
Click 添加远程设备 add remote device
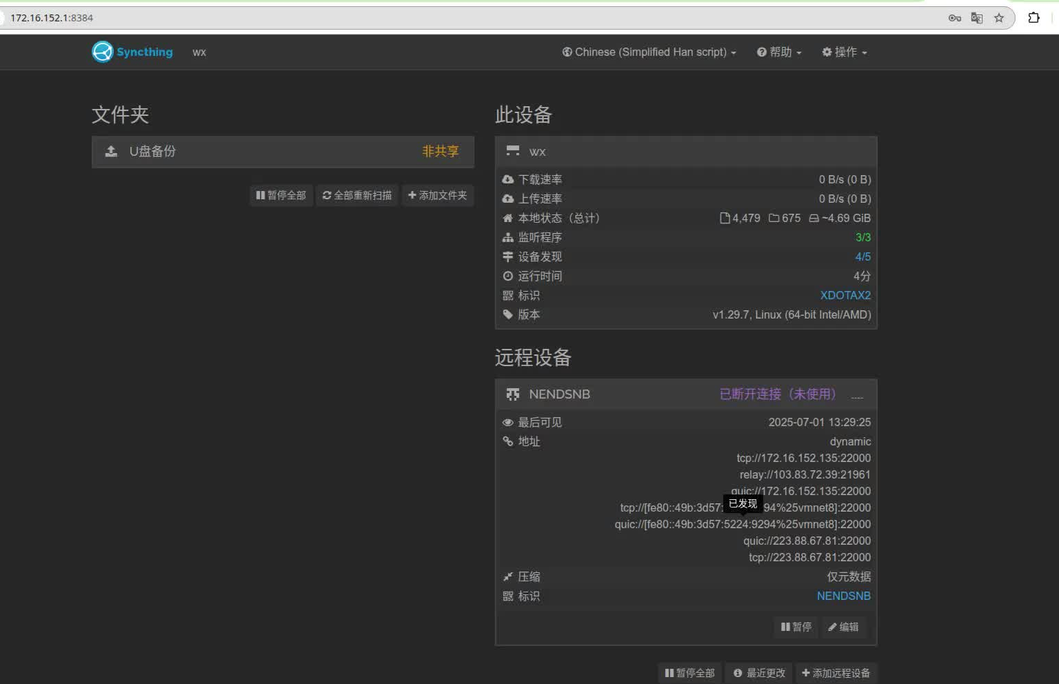[x=836, y=673]
